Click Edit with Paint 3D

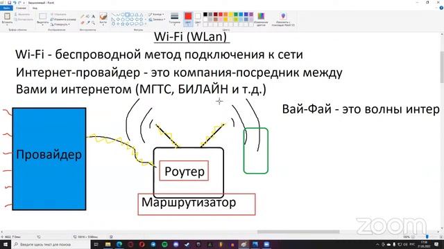tap(283, 19)
